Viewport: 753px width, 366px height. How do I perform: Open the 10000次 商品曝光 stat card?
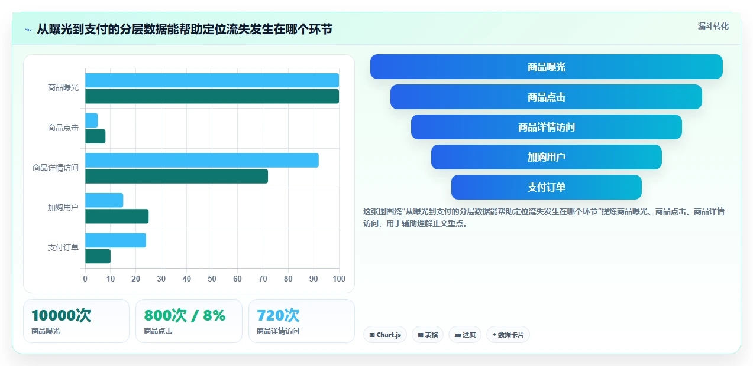pos(76,321)
